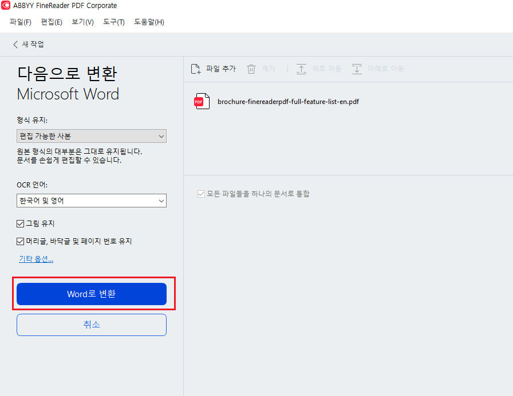The width and height of the screenshot is (513, 396).
Task: Click the add file document icon
Action: pos(196,69)
